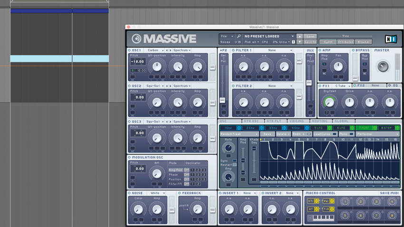Click the 1Env modulation drag handle
This screenshot has height=227, width=404.
pyautogui.click(x=239, y=128)
